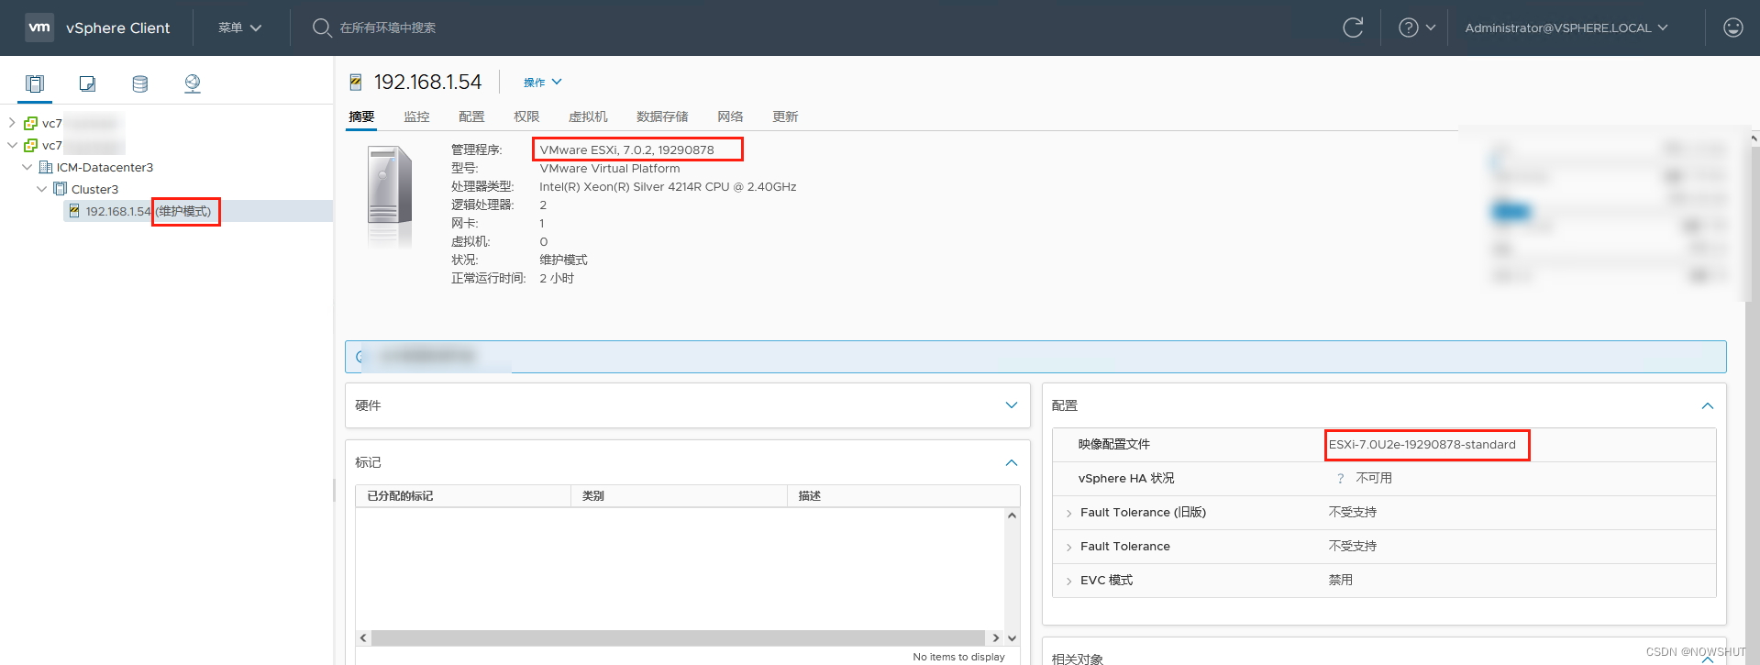Screen dimensions: 1760x665
Task: Click the 已分配的标记 column header
Action: click(x=463, y=496)
